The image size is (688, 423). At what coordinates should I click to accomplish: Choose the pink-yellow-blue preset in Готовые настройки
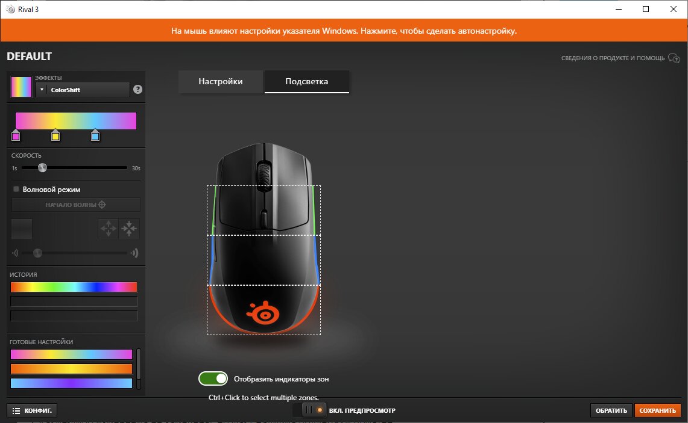click(72, 354)
